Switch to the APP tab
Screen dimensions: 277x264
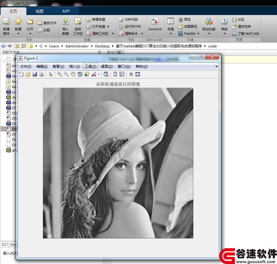(66, 11)
